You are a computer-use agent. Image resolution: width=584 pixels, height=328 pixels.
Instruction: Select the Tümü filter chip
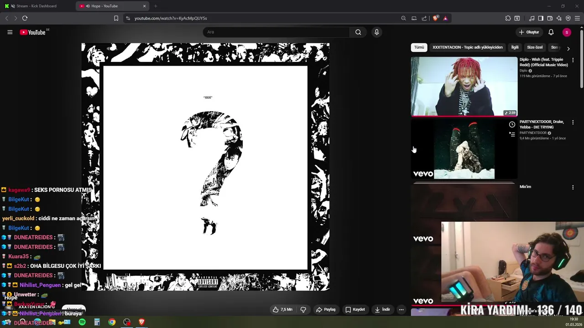click(419, 47)
